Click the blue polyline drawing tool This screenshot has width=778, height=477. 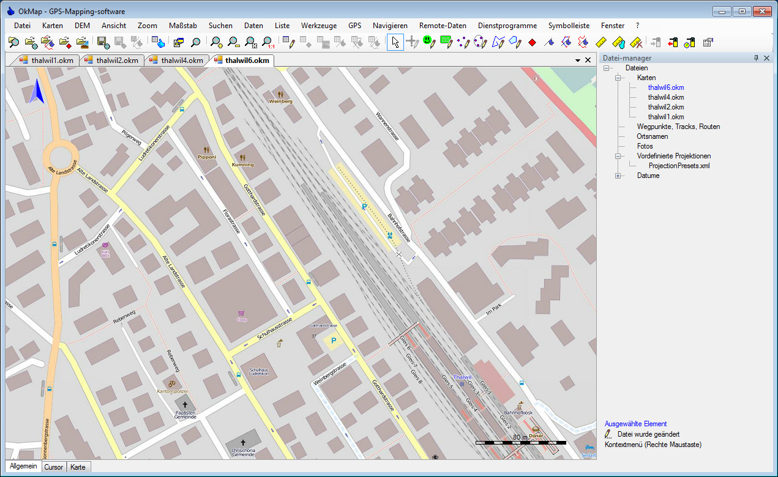[x=498, y=42]
